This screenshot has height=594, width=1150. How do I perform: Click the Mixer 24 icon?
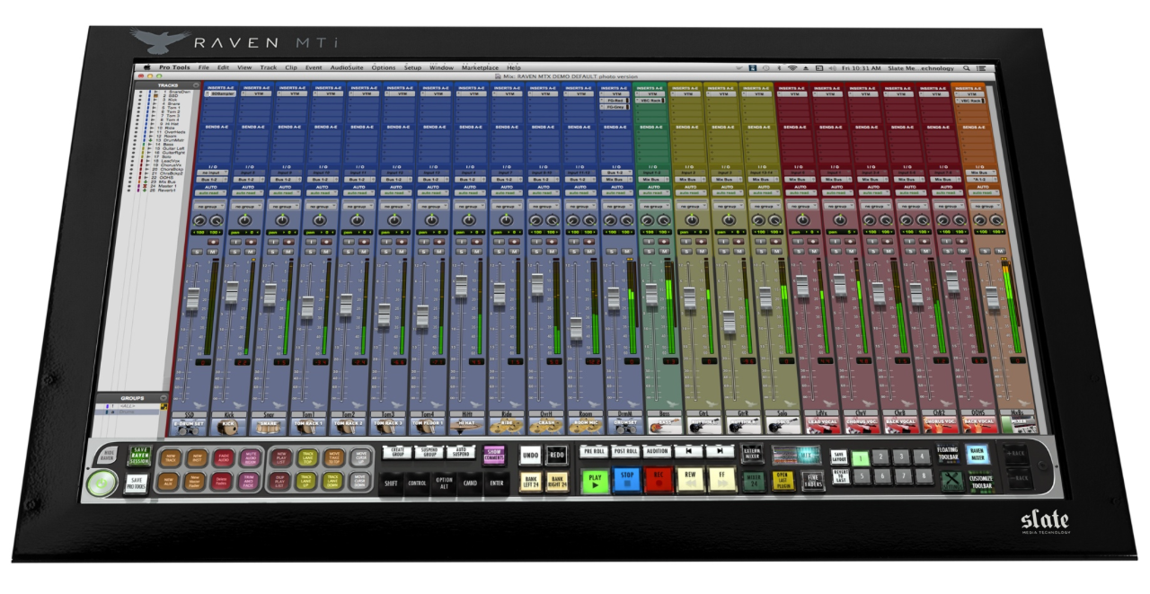coord(755,479)
